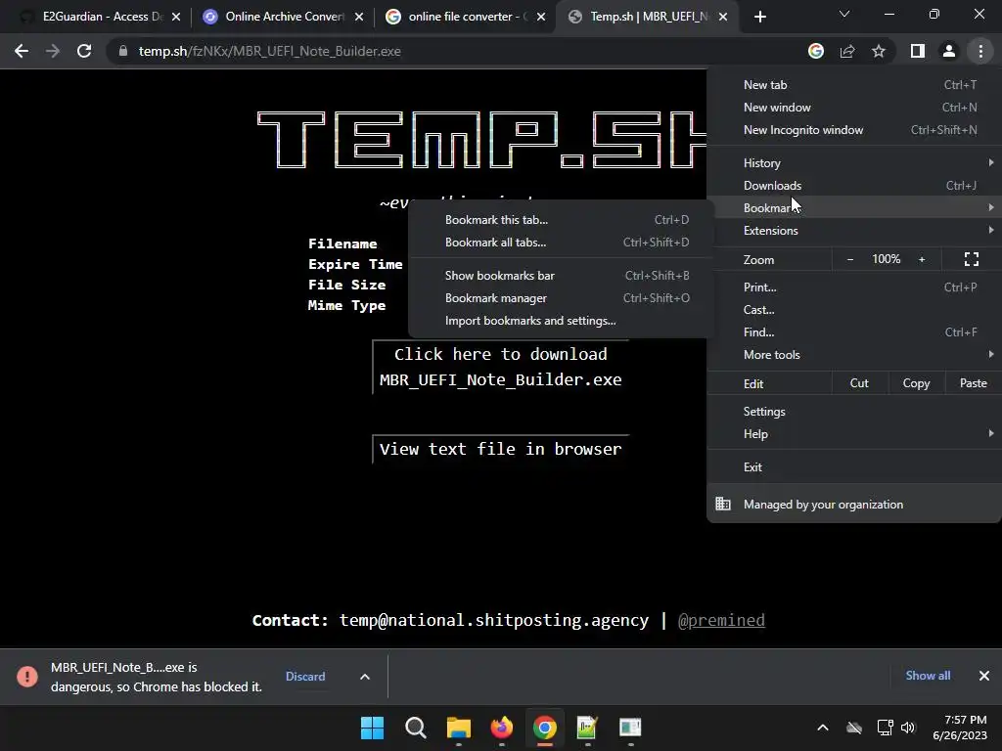The image size is (1002, 751).
Task: Click Cut in the Edit row
Action: tap(859, 383)
